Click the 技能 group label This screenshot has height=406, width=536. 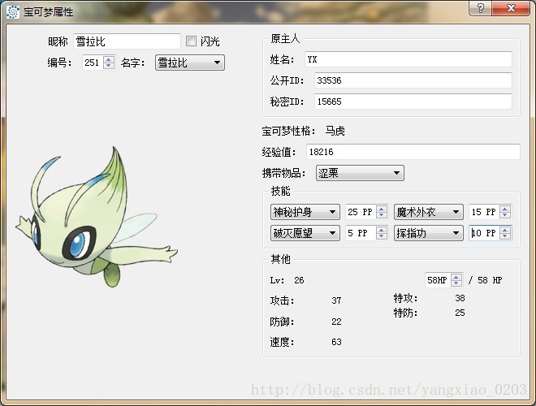(280, 191)
